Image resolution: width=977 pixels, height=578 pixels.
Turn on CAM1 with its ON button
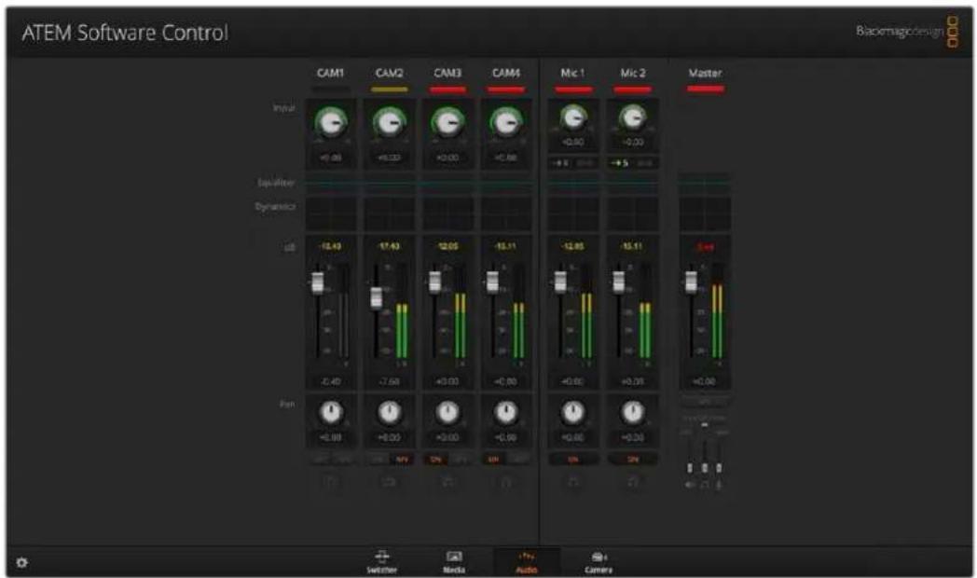click(x=320, y=459)
